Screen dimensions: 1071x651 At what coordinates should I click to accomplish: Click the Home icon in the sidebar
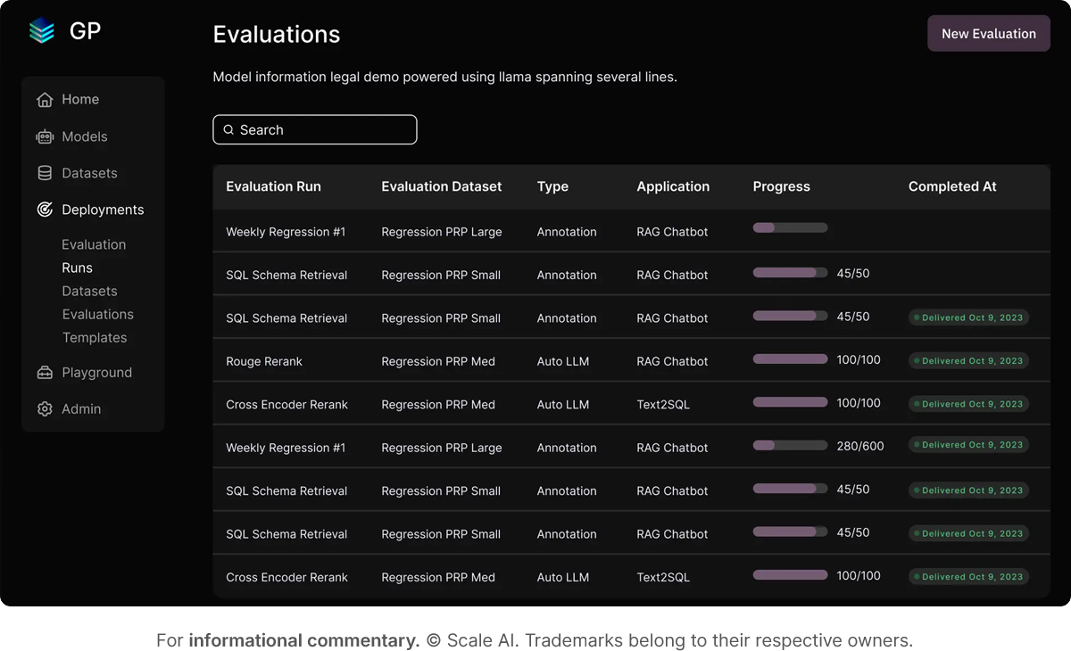point(43,99)
